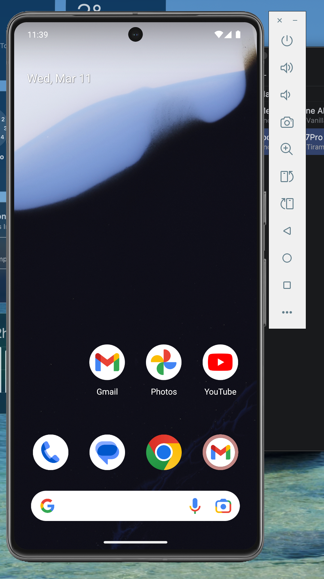
Task: Click the emulator Back triangle button
Action: [x=287, y=231]
